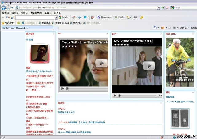
Task: Open the 我的最愛 Favorites center star button
Action: coord(8,23)
